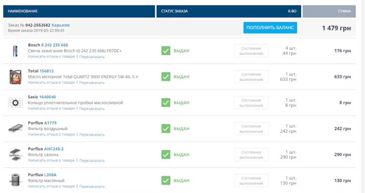Image resolution: width=365 pixels, height=193 pixels.
Task: Open Состояние выполнения for Purflux A1779
Action: pyautogui.click(x=251, y=129)
